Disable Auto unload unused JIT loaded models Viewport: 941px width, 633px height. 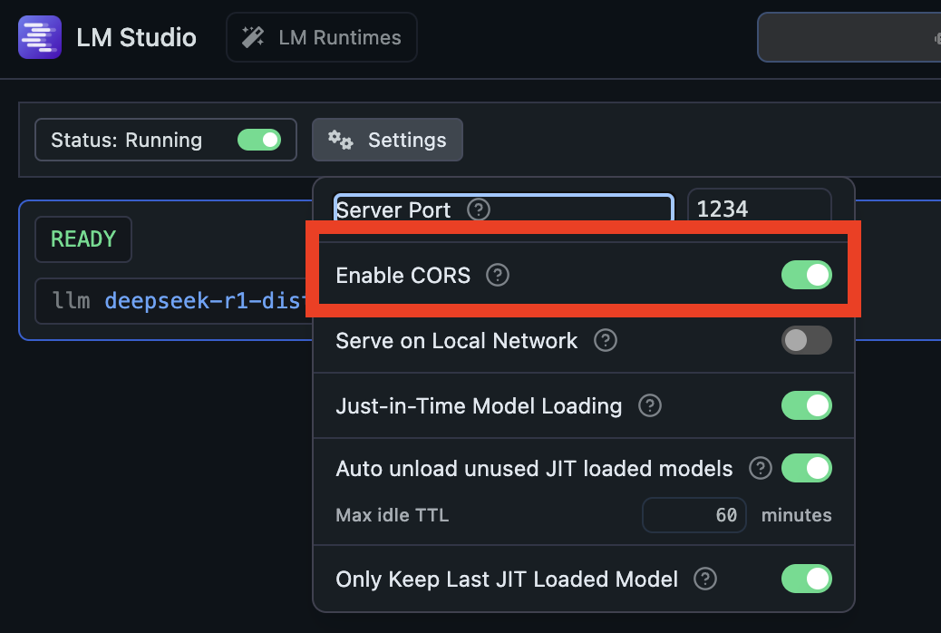click(806, 468)
